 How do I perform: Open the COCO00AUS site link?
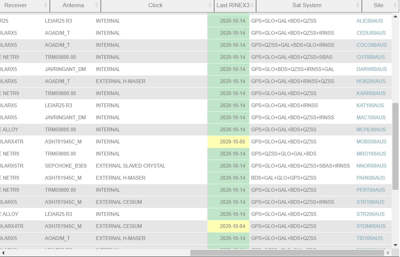pyautogui.click(x=372, y=45)
